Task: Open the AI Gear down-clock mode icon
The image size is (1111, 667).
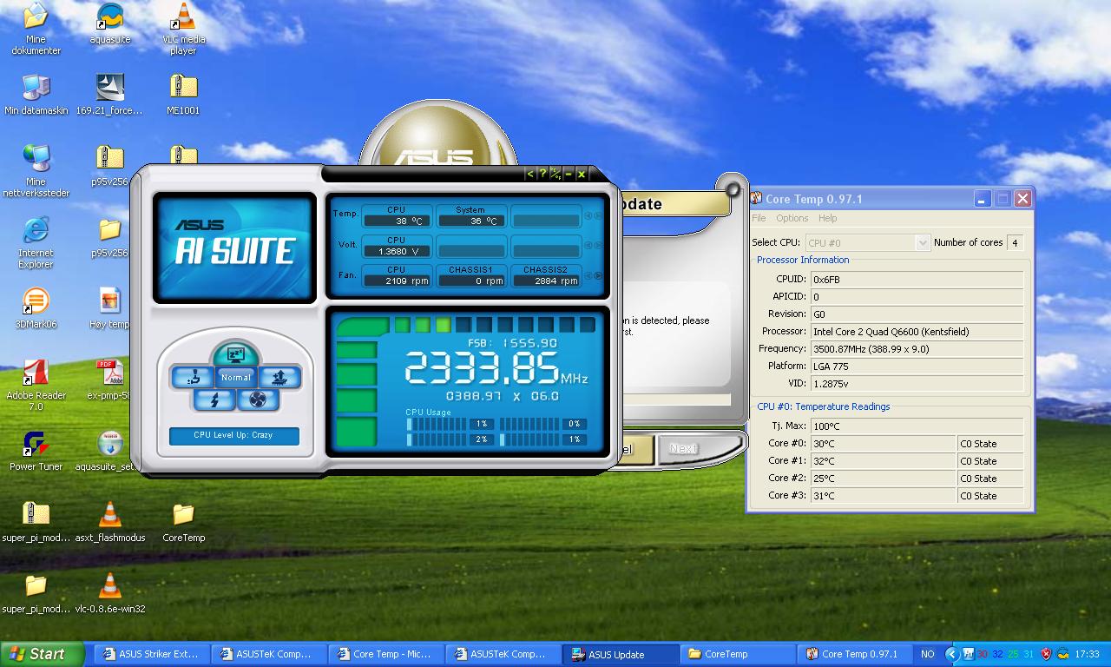Action: pos(193,377)
